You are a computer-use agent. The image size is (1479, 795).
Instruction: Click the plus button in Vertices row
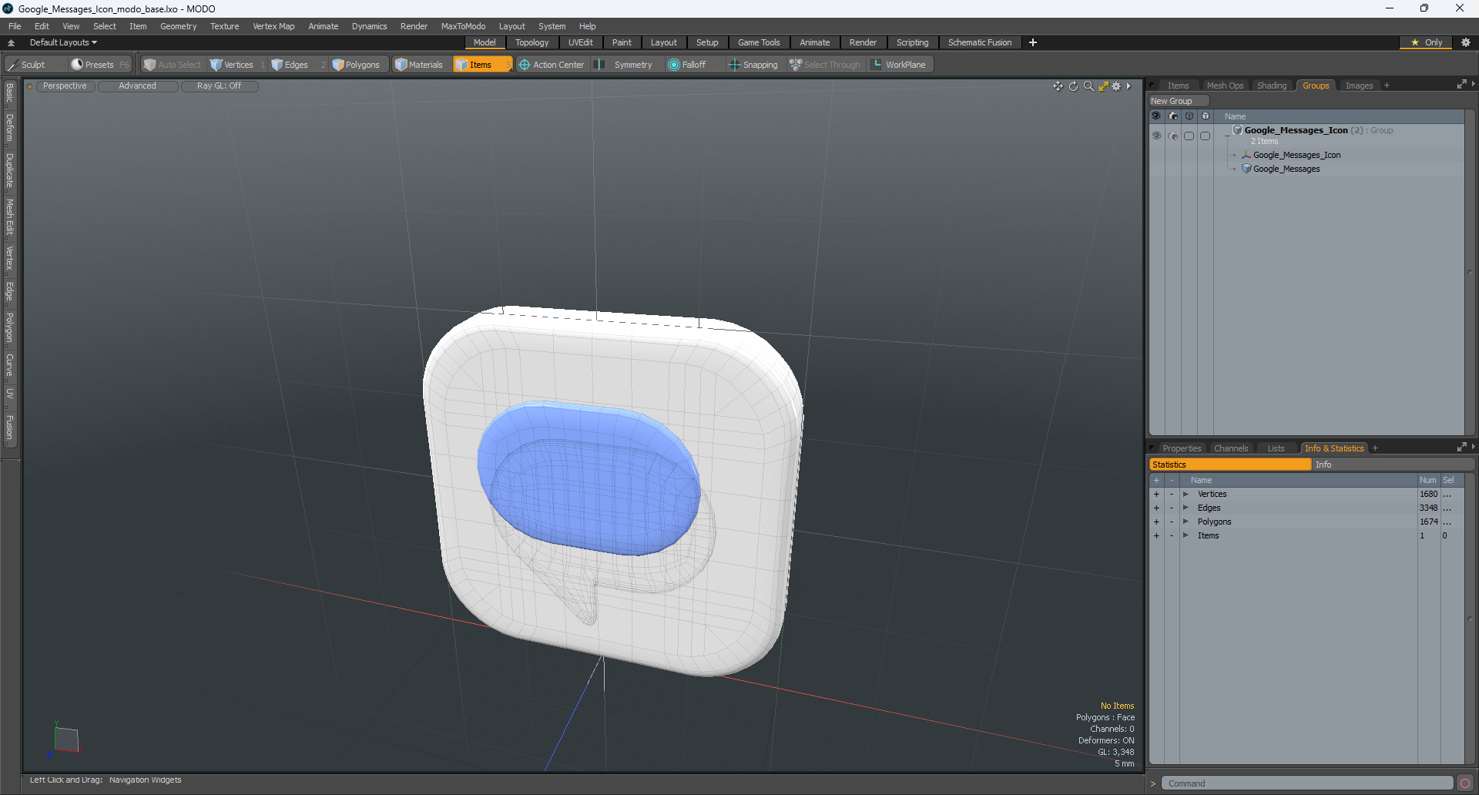(x=1156, y=494)
